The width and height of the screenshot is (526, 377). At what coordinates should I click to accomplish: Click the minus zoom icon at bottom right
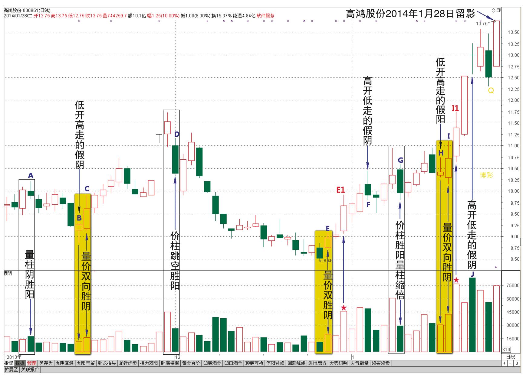(x=510, y=363)
